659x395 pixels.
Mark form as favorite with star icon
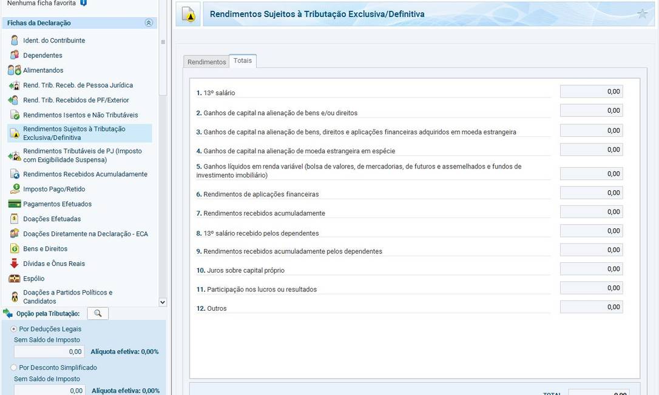pyautogui.click(x=642, y=14)
